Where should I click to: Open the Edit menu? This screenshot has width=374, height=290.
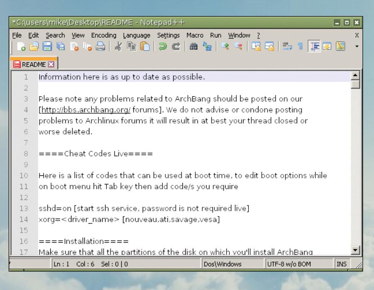tap(33, 35)
